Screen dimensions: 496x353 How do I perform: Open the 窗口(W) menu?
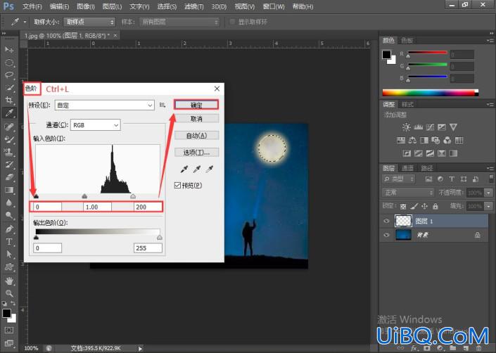[274, 6]
